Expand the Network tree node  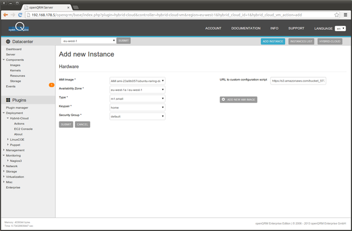(x=4, y=166)
